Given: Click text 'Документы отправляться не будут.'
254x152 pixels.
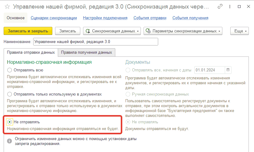Looking at the screenshot, I should coord(157,129).
